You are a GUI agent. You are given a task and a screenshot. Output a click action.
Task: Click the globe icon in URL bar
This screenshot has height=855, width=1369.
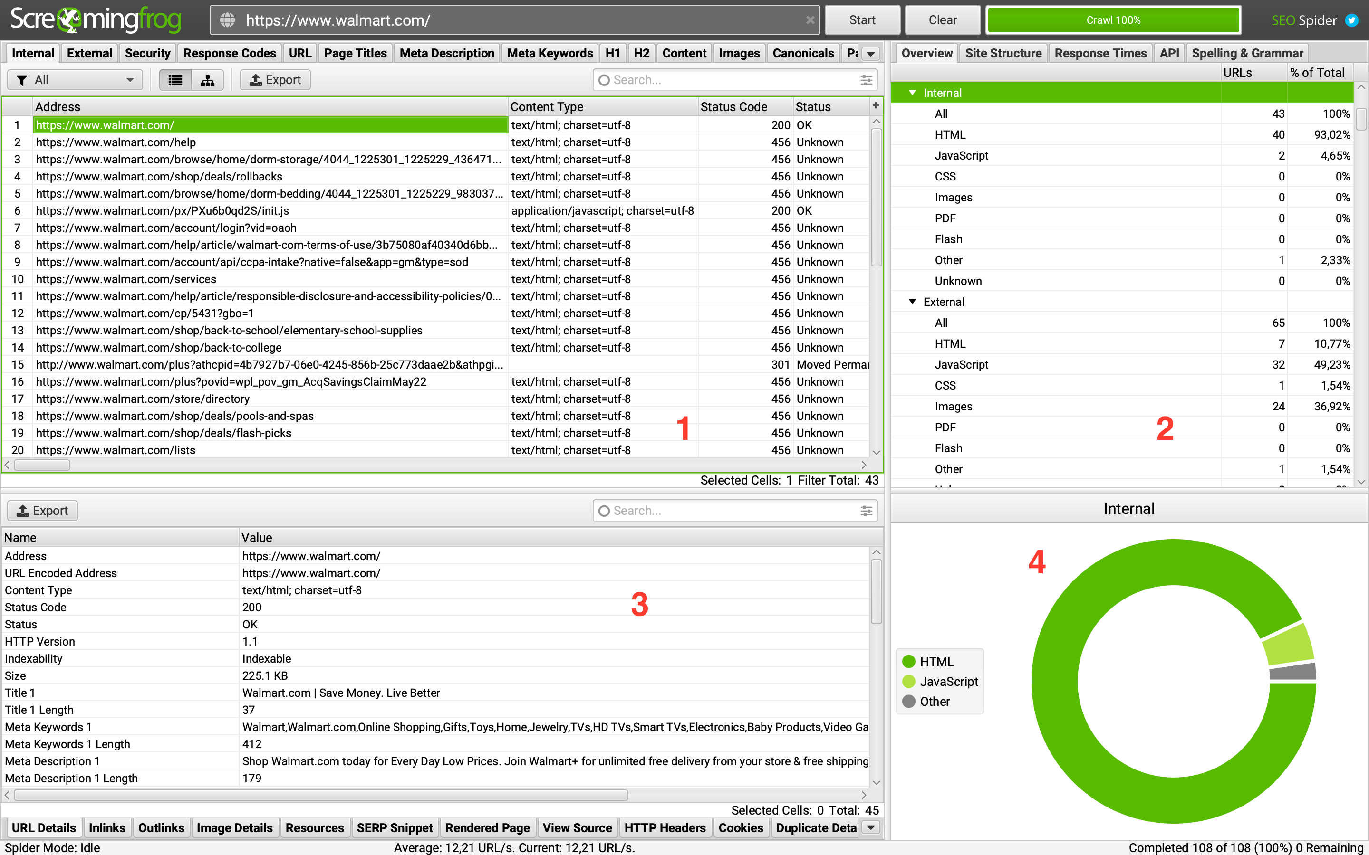[x=227, y=20]
